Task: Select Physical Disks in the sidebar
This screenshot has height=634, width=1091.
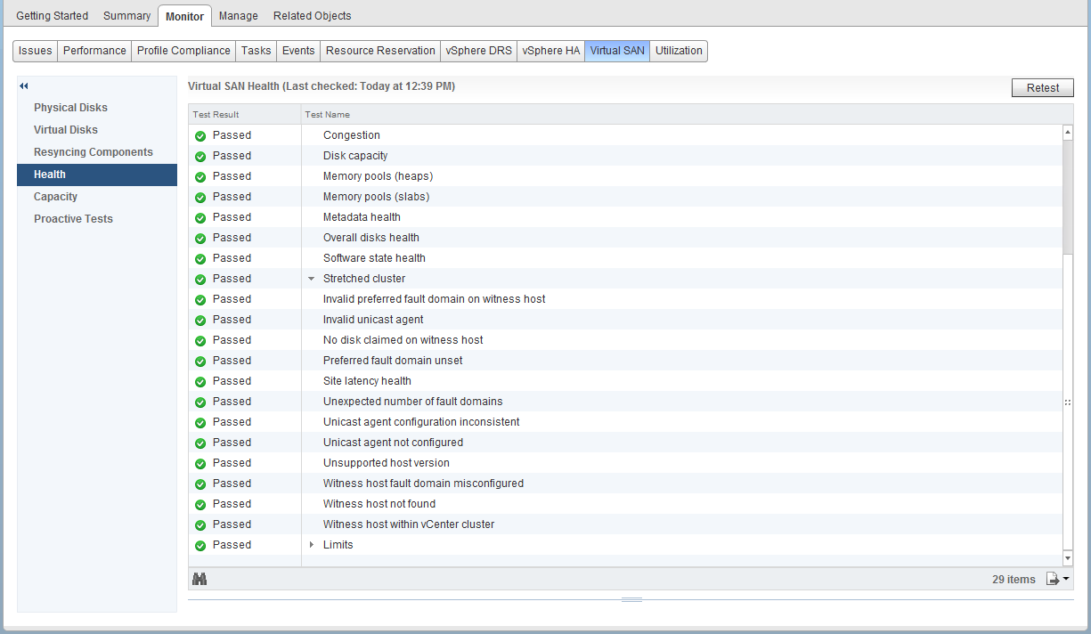Action: [70, 108]
